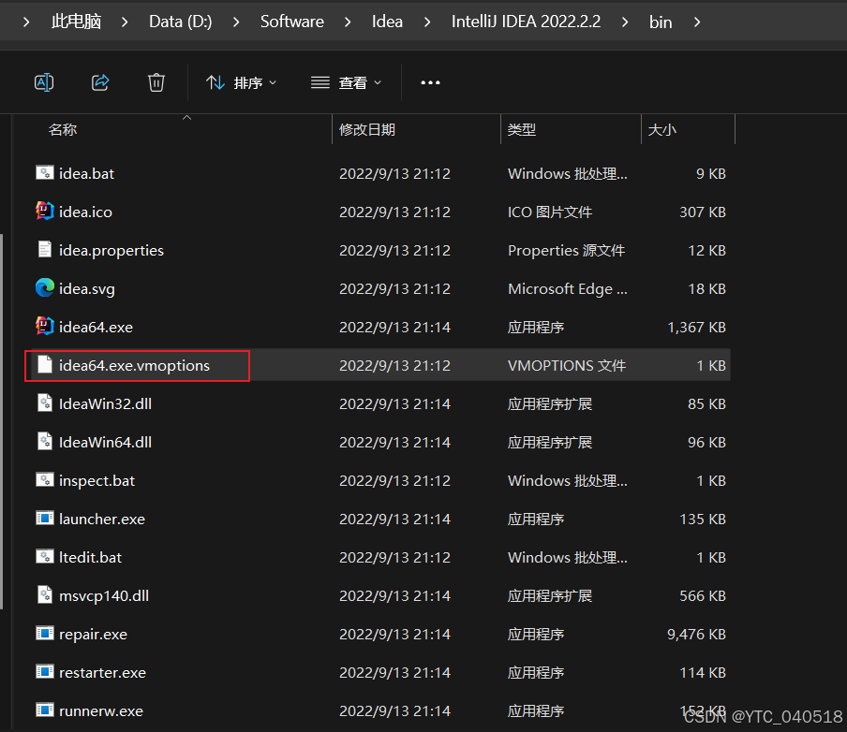Select the idea64.exe.vmoptions file name
Screen dimensions: 847x732
tap(134, 365)
